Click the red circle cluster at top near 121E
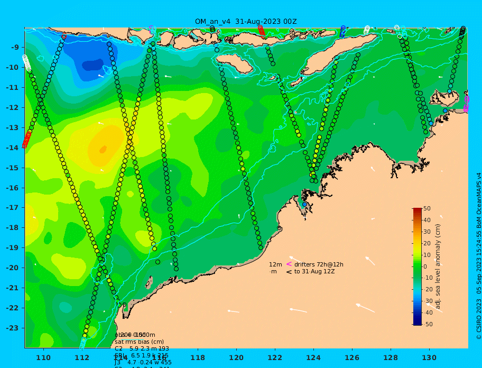 point(262,31)
